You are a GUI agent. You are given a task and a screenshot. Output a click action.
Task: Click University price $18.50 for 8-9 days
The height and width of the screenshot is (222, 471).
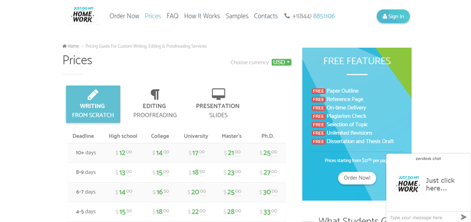point(197,173)
